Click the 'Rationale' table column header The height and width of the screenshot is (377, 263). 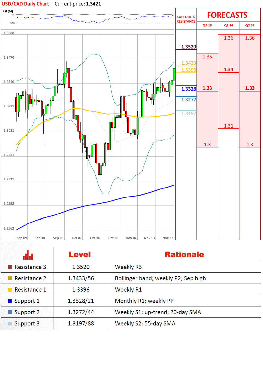click(x=184, y=255)
